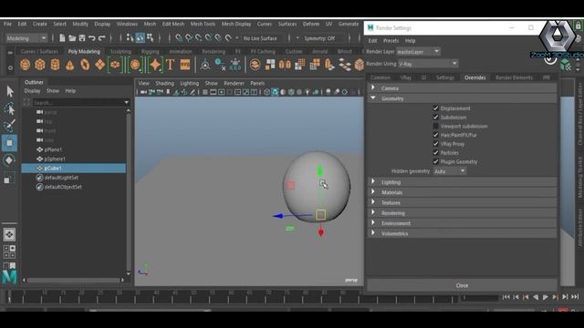Select pPlane1 in the Outliner
The width and height of the screenshot is (584, 328).
point(53,149)
